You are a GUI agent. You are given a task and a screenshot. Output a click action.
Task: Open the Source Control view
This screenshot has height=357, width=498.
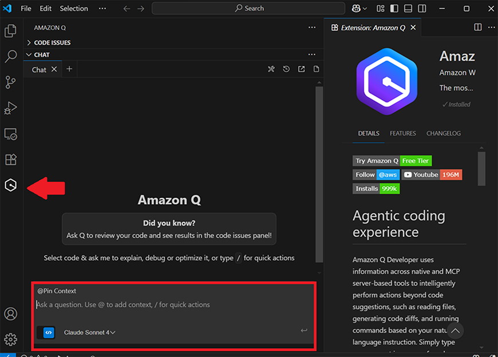[x=10, y=82]
